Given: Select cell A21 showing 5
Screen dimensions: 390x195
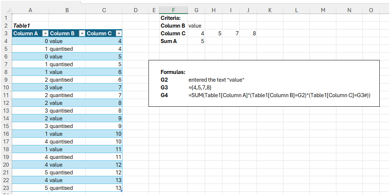Looking at the screenshot, I should tap(31, 172).
